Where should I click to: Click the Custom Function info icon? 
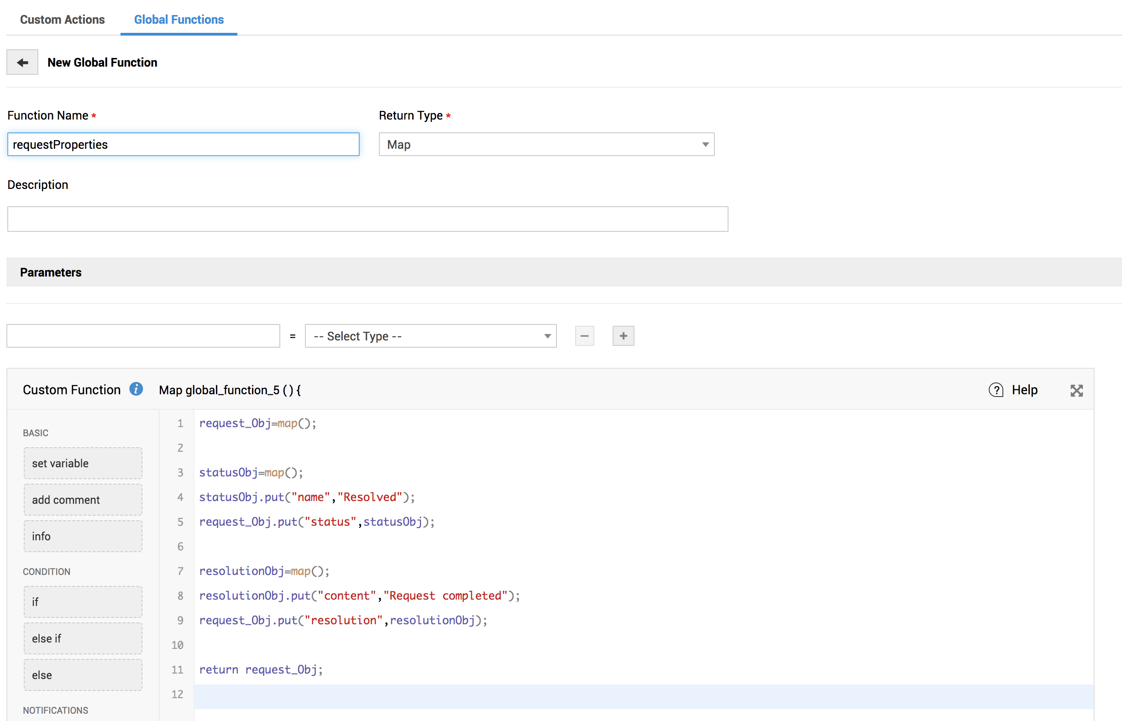point(136,389)
